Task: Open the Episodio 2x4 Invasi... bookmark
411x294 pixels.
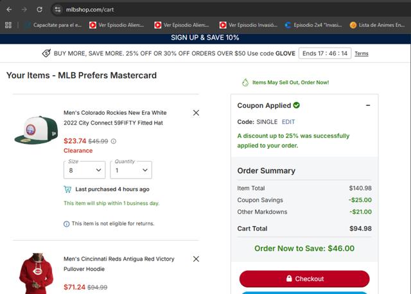Action: coord(312,25)
